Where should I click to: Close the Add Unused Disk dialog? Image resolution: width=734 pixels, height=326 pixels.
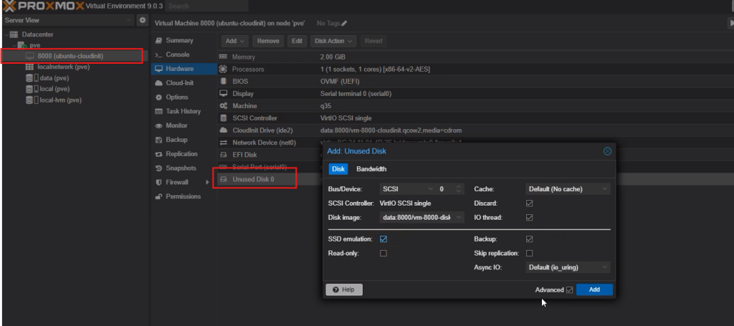click(607, 151)
